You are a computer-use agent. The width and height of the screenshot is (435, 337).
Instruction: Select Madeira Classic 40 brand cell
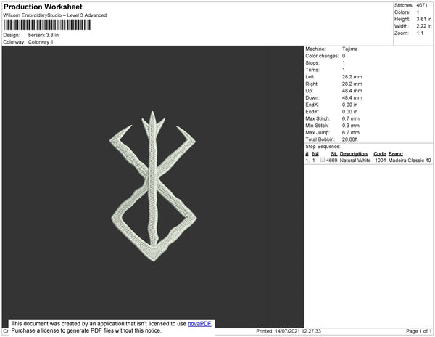(410, 161)
